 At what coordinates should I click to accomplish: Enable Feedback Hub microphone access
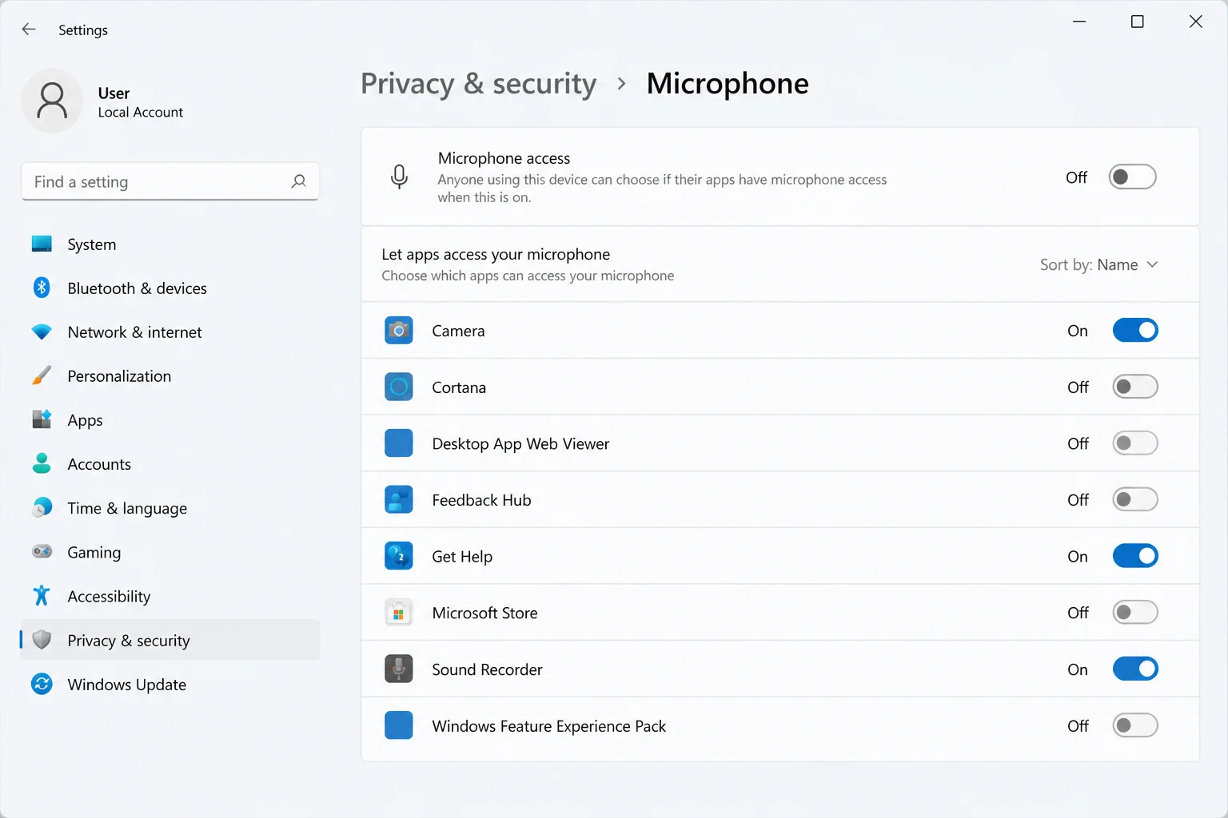click(1135, 499)
